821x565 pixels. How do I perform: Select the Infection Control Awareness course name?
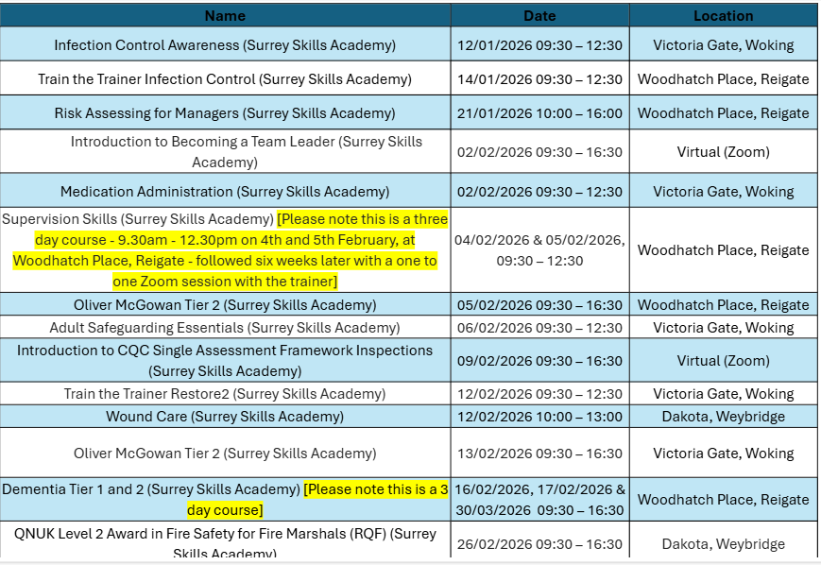pyautogui.click(x=225, y=45)
